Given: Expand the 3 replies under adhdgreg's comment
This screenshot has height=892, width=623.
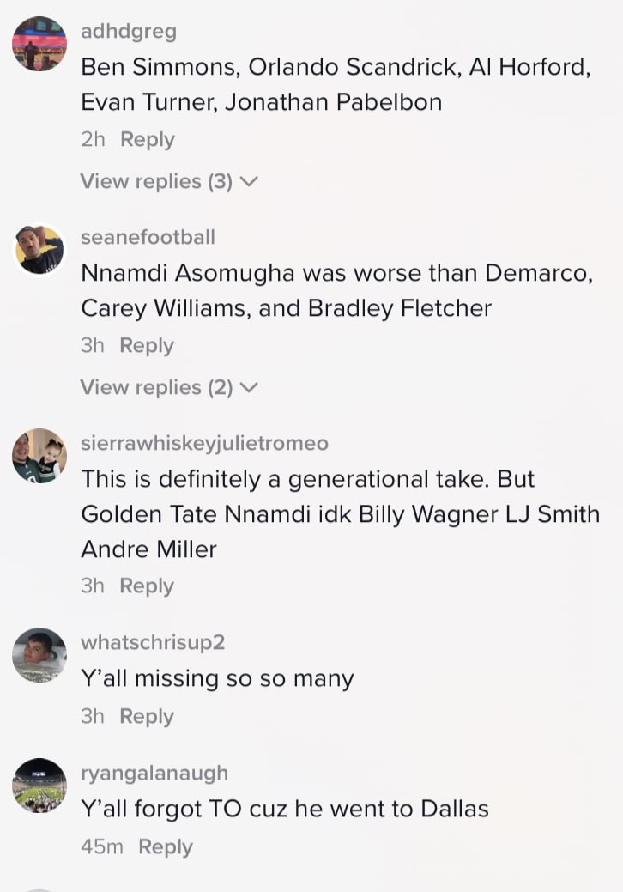Looking at the screenshot, I should click(x=168, y=181).
